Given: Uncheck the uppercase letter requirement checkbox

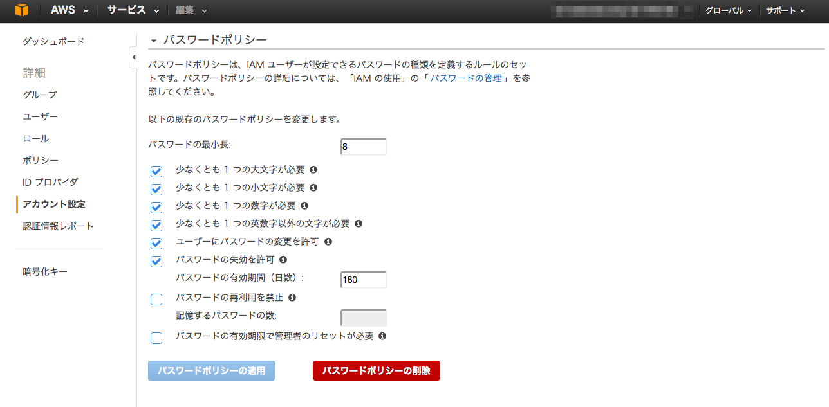Looking at the screenshot, I should point(156,171).
